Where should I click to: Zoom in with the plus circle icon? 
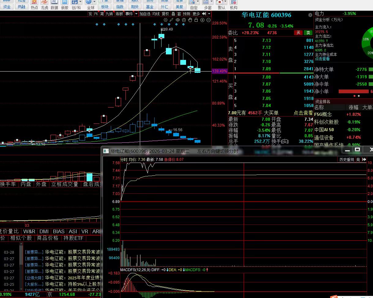click(x=202, y=20)
